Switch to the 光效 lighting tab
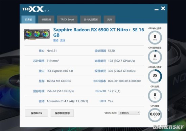 pos(110,20)
